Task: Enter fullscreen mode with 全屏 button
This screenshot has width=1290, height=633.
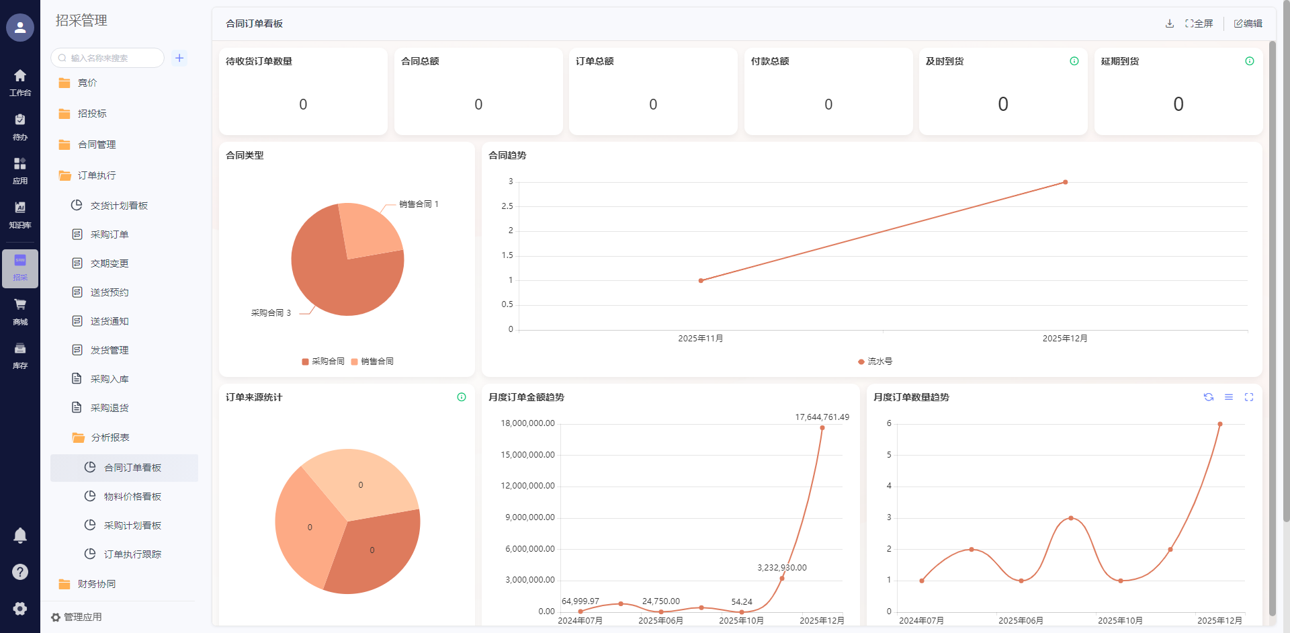Action: 1199,24
